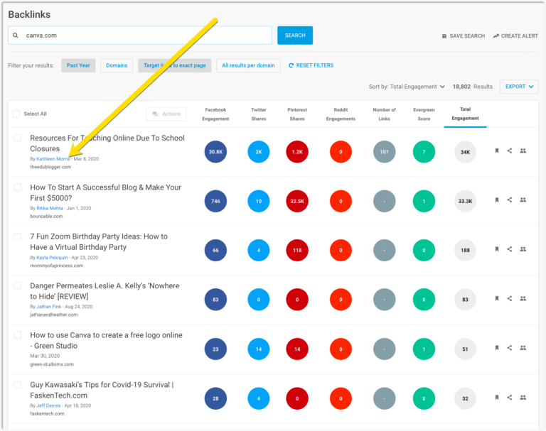The width and height of the screenshot is (546, 431).
Task: Open the Actions menu button
Action: point(166,114)
